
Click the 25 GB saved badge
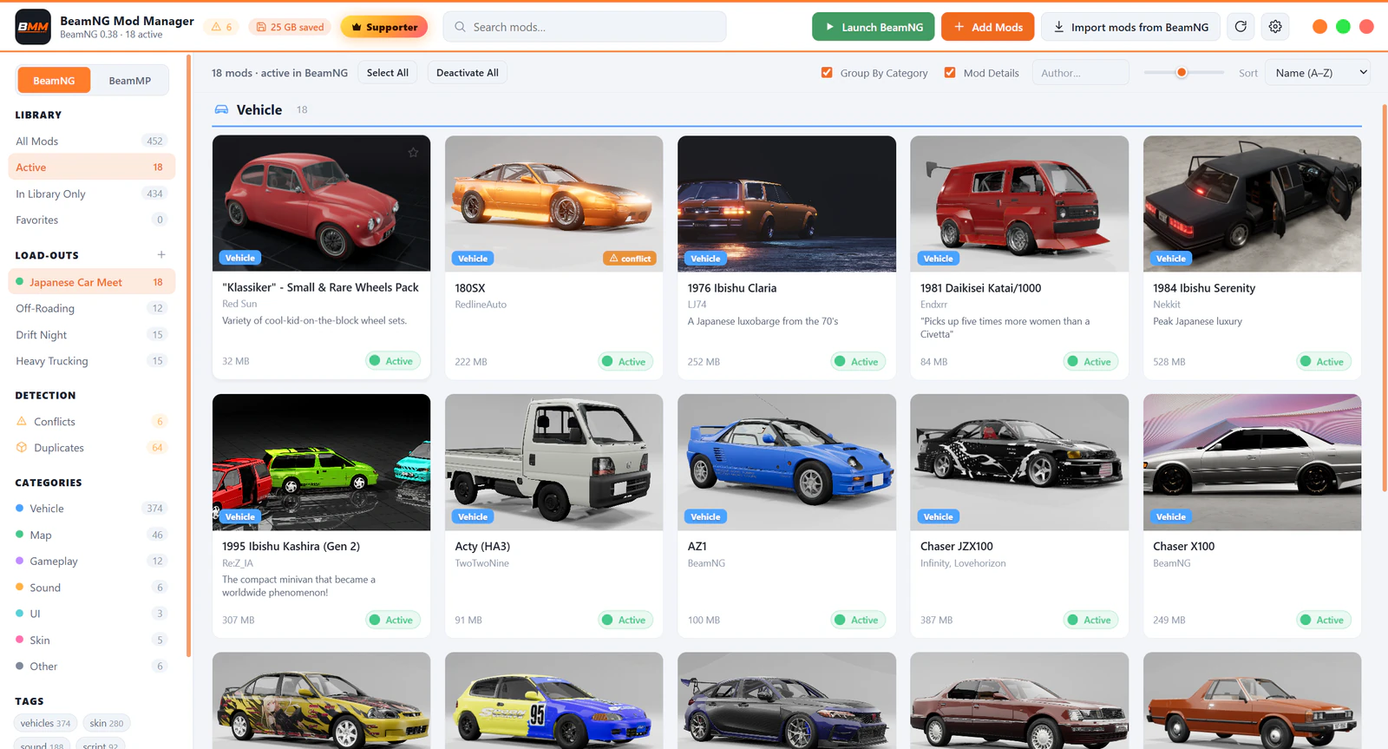(x=290, y=27)
